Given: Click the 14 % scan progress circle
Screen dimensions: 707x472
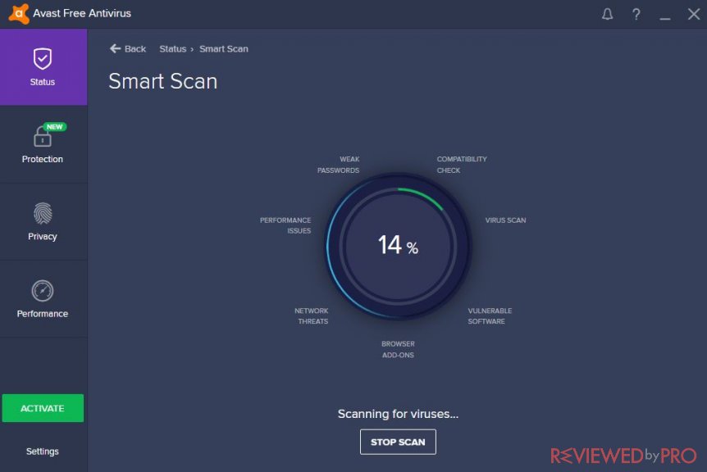Looking at the screenshot, I should pyautogui.click(x=398, y=246).
